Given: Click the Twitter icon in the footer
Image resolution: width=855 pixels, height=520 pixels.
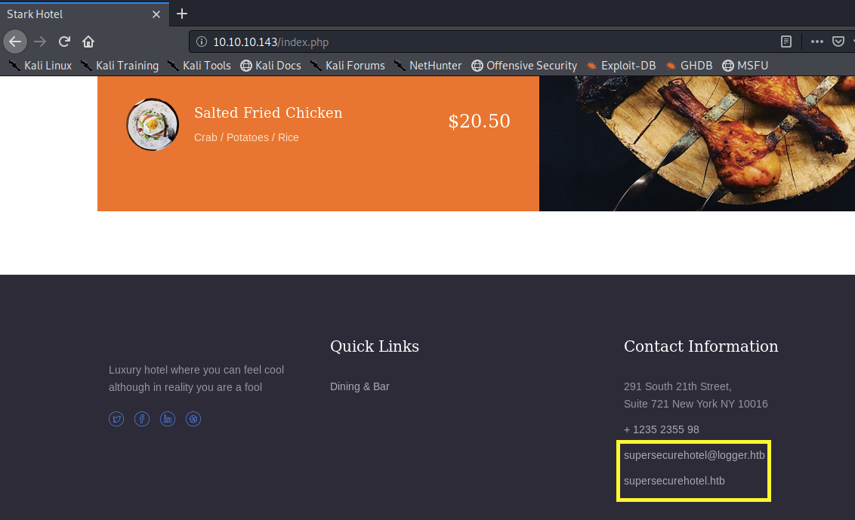Looking at the screenshot, I should (116, 419).
